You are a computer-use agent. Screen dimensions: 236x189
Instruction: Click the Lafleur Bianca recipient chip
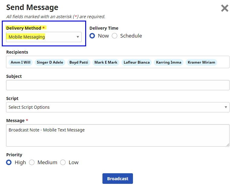[x=137, y=62]
